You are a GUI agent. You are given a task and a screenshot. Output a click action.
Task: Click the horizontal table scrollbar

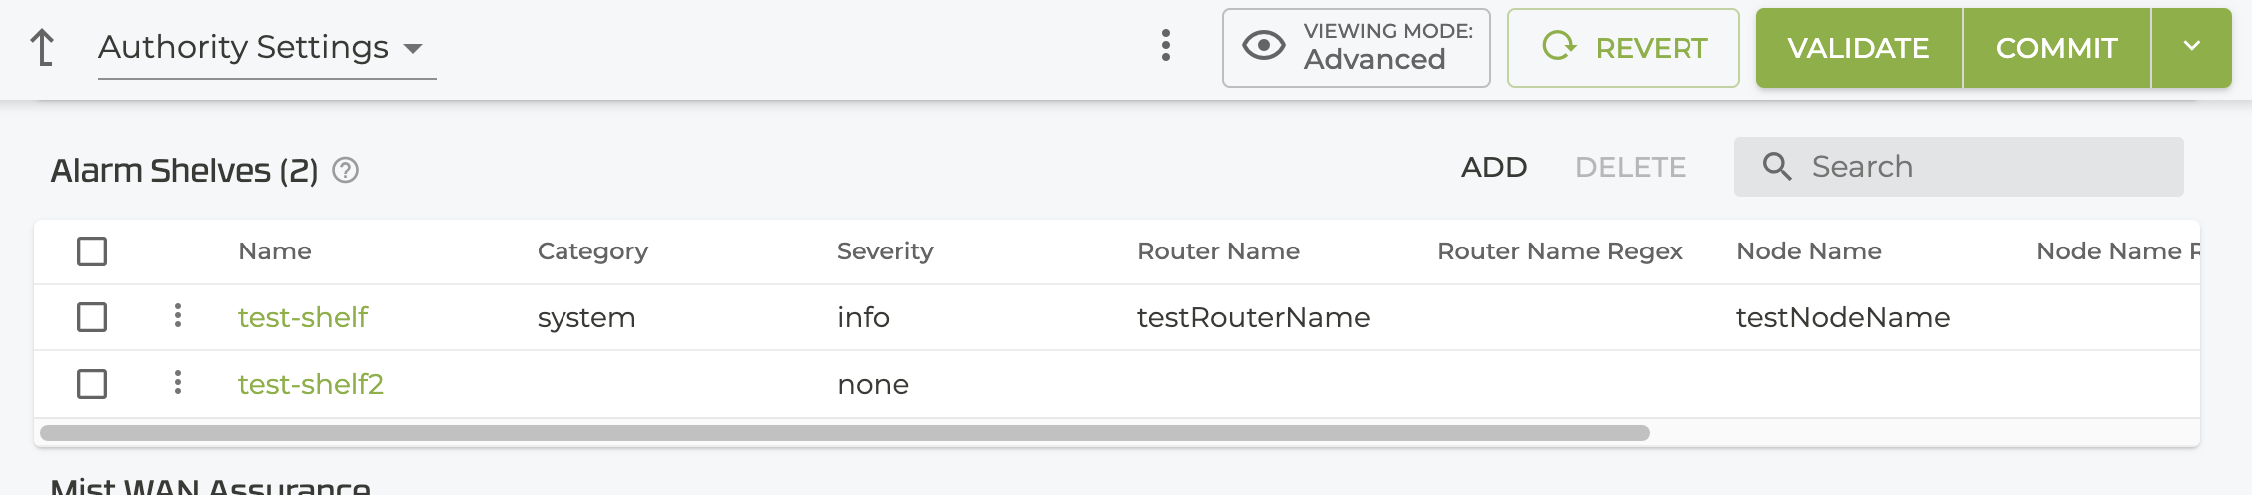click(844, 433)
